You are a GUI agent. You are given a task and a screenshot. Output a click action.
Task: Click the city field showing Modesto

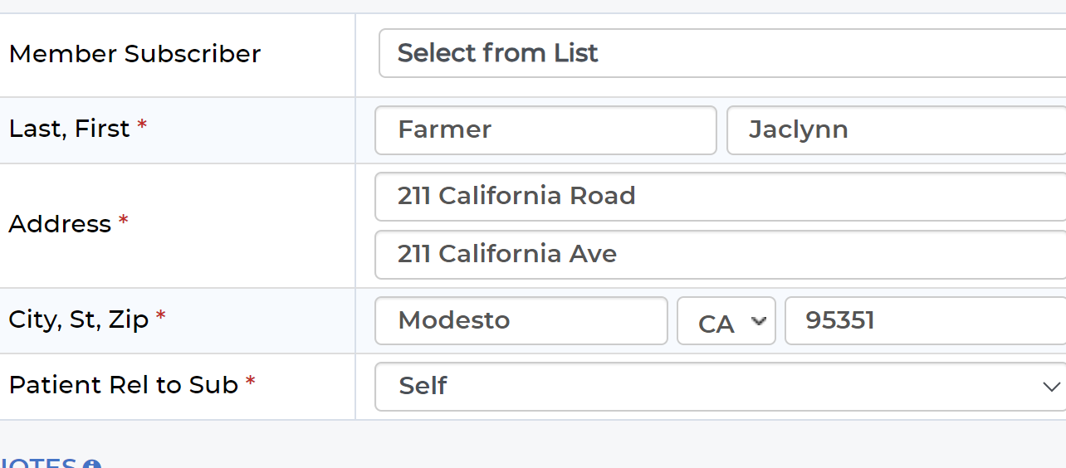521,320
